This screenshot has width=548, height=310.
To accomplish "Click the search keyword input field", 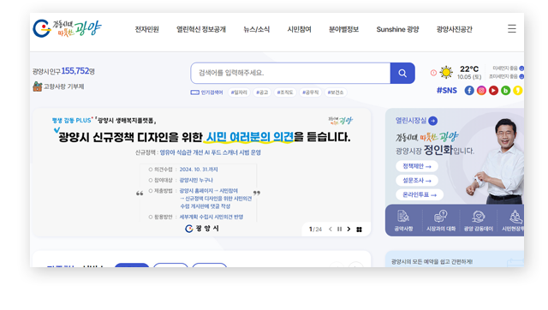I will click(x=291, y=73).
